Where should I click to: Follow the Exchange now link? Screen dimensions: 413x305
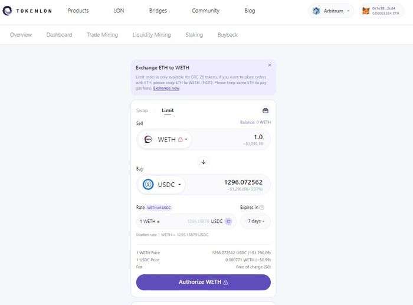point(166,88)
